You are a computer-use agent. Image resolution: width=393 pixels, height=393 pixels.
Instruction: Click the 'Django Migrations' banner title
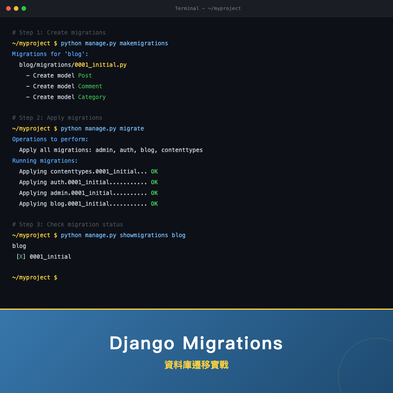pos(196,343)
